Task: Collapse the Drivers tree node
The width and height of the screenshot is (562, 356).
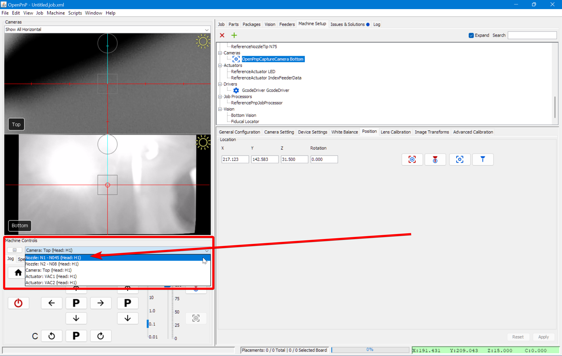Action: (220, 84)
